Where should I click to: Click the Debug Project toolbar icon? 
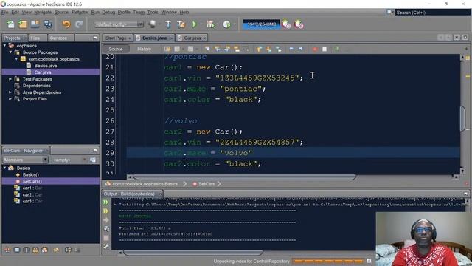(x=210, y=24)
